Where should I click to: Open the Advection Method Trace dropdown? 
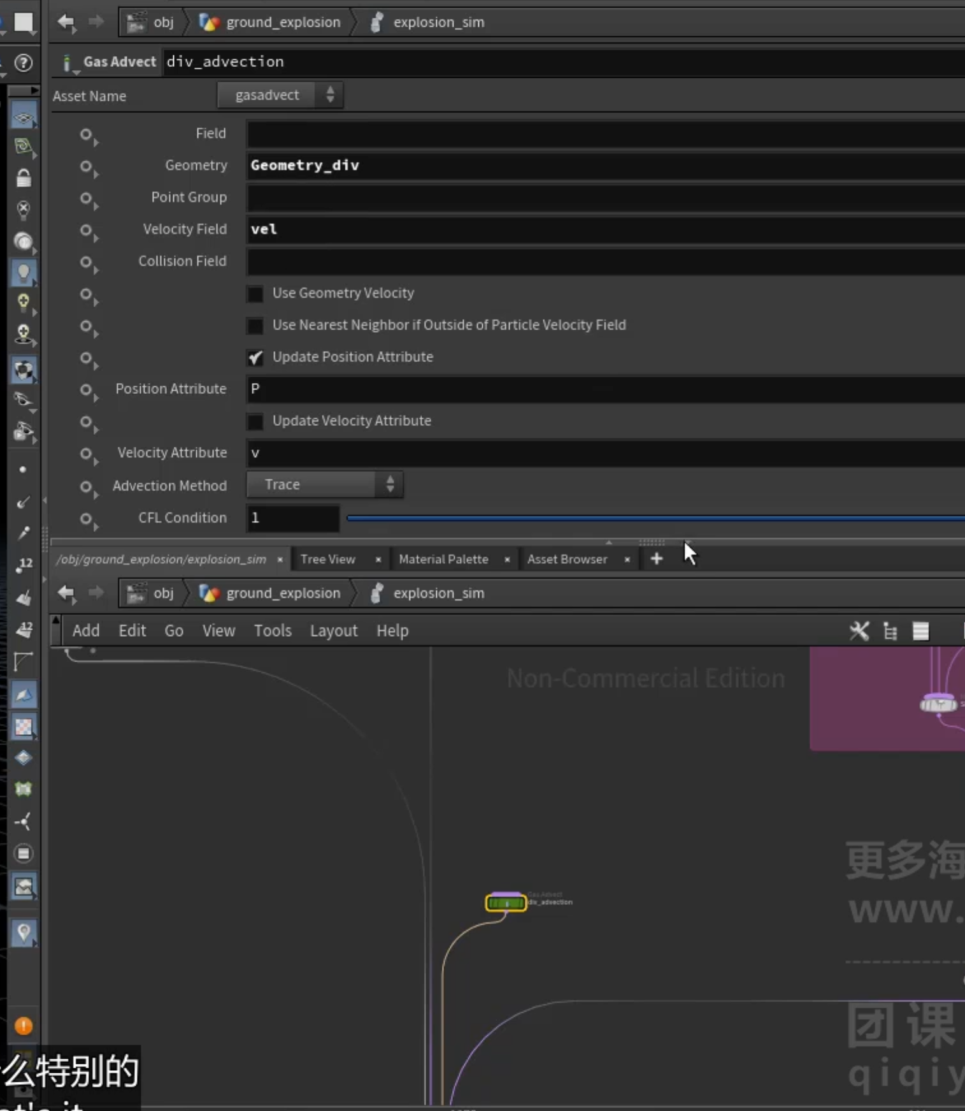tap(325, 484)
